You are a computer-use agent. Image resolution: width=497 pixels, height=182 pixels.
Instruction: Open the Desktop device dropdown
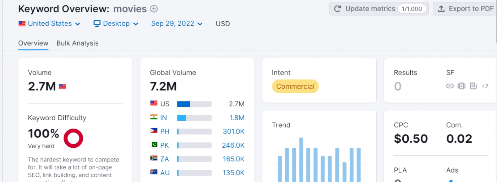(116, 24)
